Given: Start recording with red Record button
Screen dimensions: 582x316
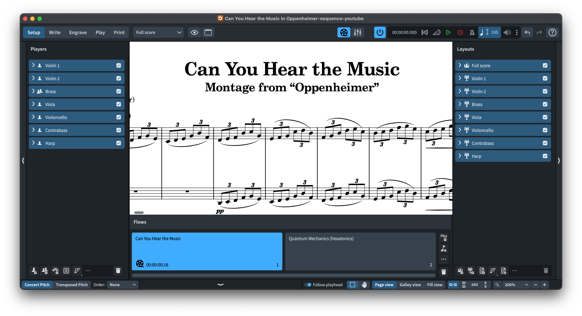Looking at the screenshot, I should (460, 32).
